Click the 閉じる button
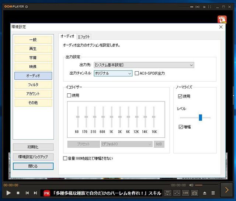 pyautogui.click(x=33, y=166)
